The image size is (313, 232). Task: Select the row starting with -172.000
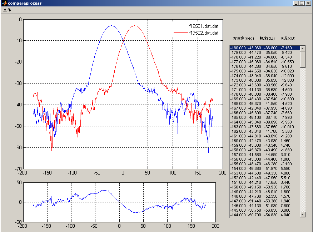265,85
